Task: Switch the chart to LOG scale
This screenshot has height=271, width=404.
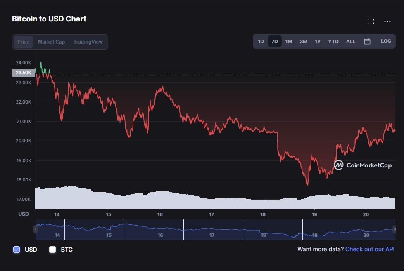Action: click(385, 41)
